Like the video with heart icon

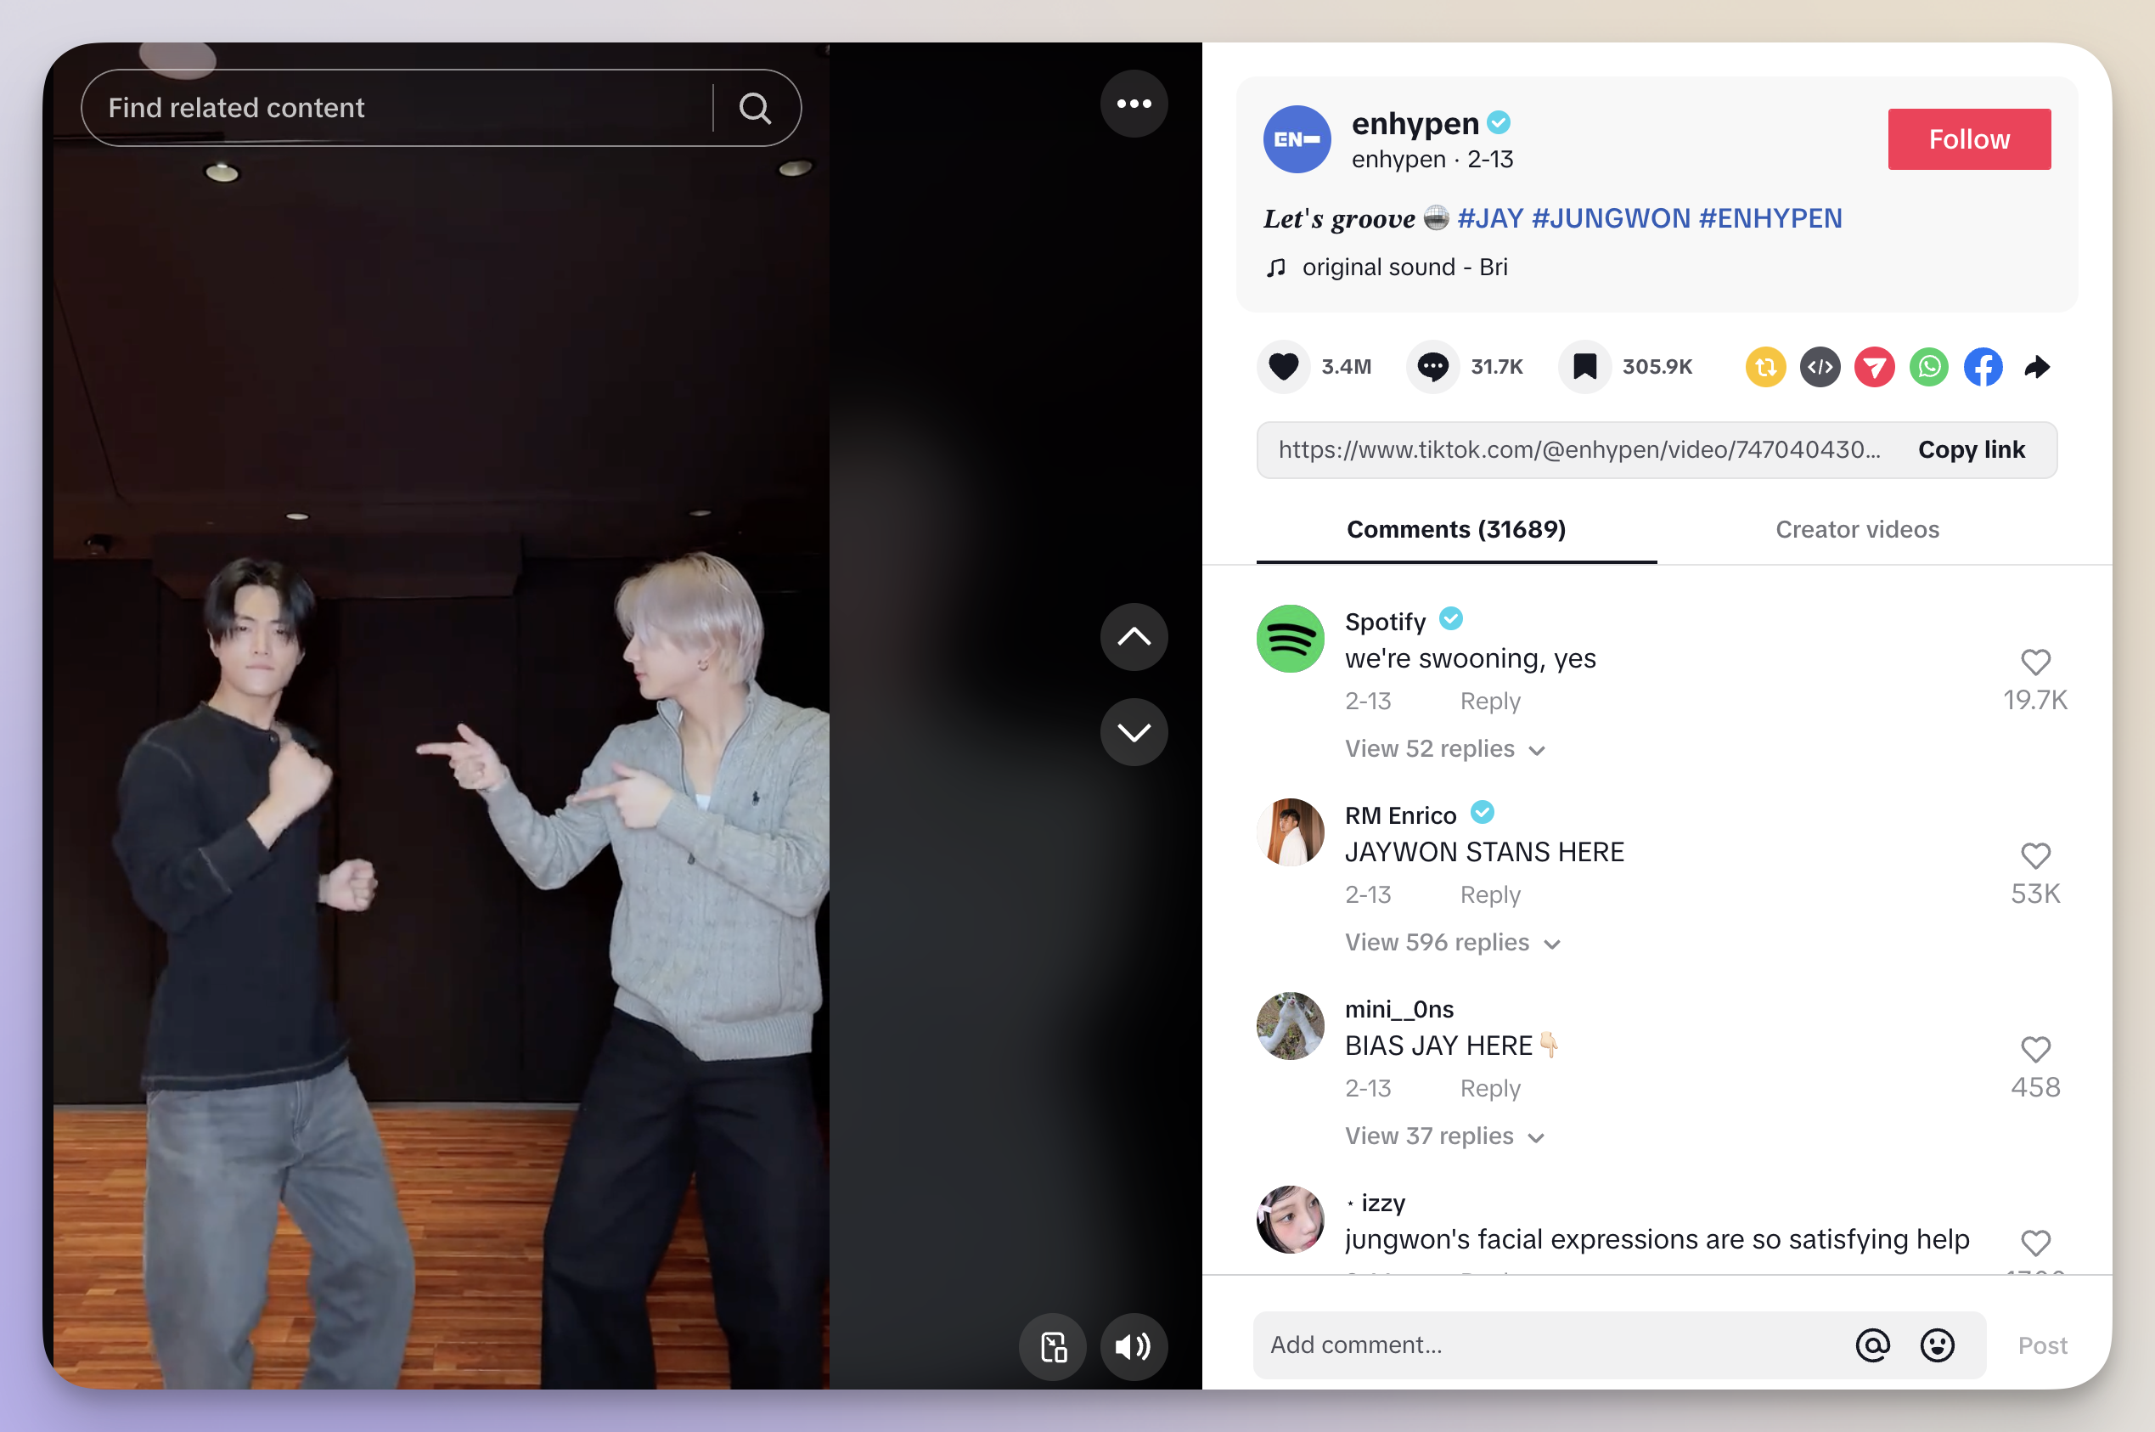[1283, 367]
